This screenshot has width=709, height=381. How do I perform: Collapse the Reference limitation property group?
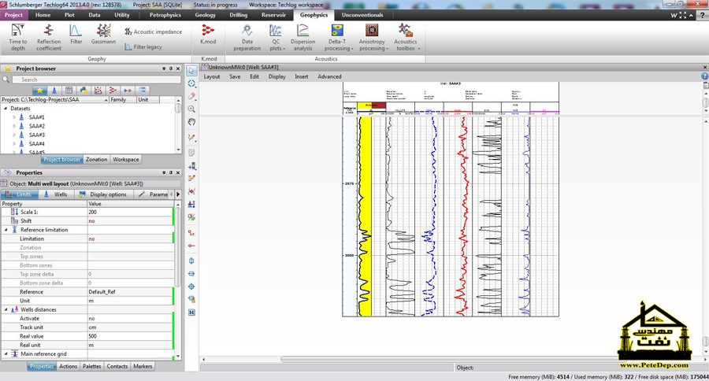(x=6, y=230)
